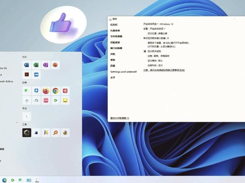Click the Edge icon on the taskbar
Image resolution: width=245 pixels, height=183 pixels.
(x=4, y=180)
